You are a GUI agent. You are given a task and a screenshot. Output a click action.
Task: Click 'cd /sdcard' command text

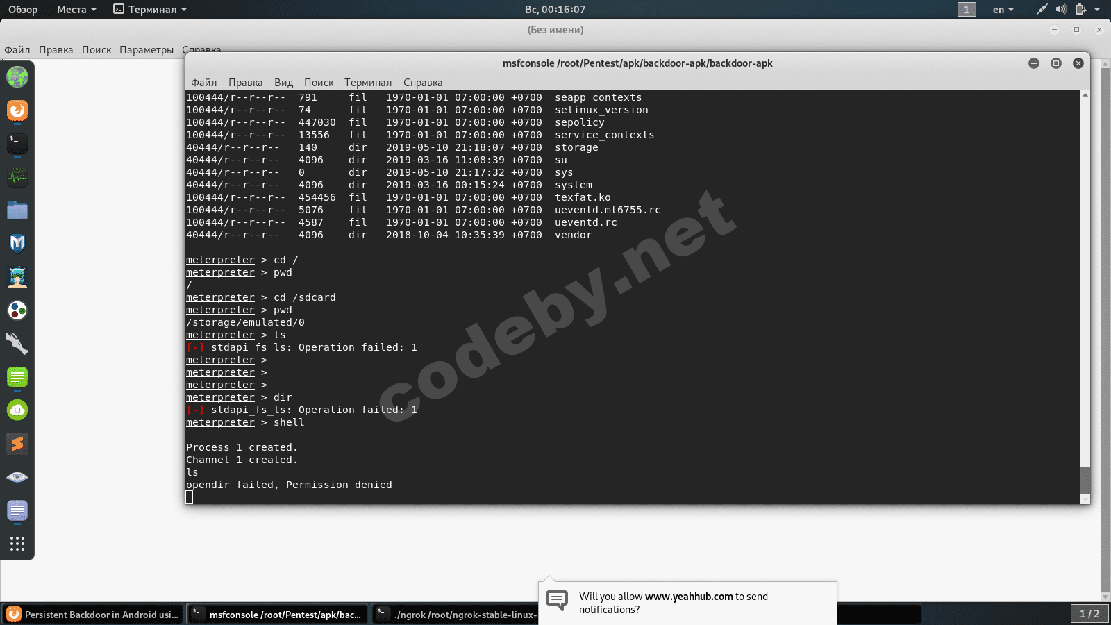(305, 297)
